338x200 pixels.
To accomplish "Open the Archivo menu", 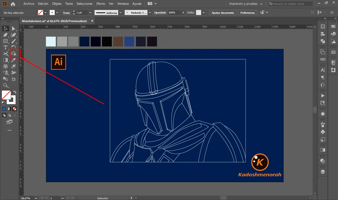I will click(x=29, y=4).
